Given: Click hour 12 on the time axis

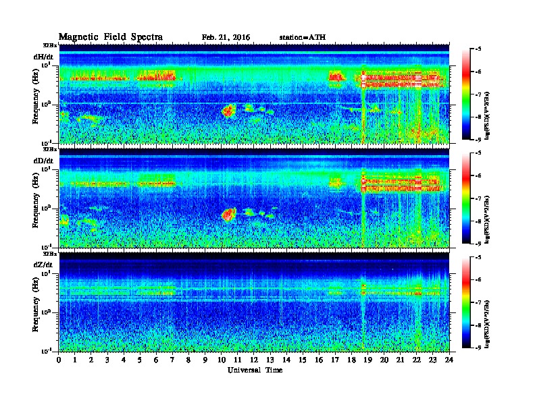Looking at the screenshot, I should [254, 360].
